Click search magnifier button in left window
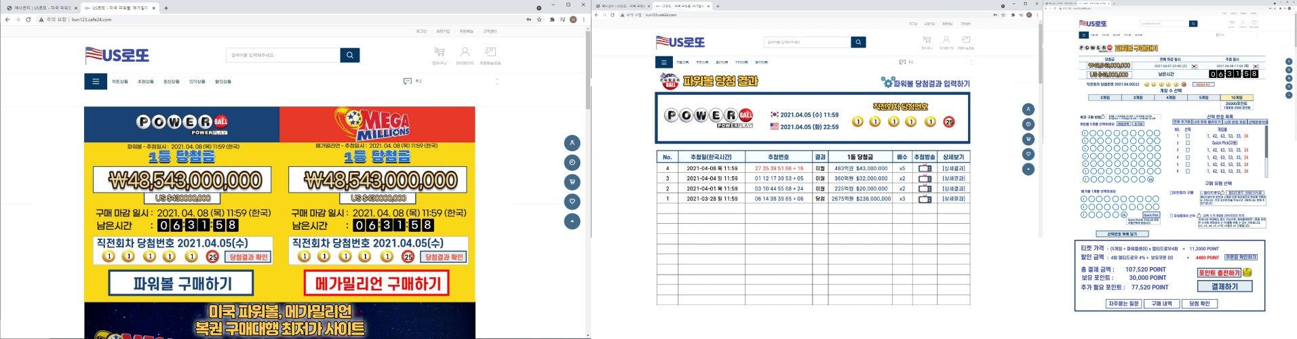The height and width of the screenshot is (339, 1297). tap(350, 55)
